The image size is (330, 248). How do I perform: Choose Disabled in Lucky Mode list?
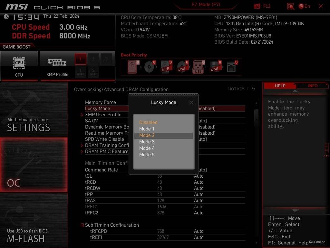click(163, 122)
